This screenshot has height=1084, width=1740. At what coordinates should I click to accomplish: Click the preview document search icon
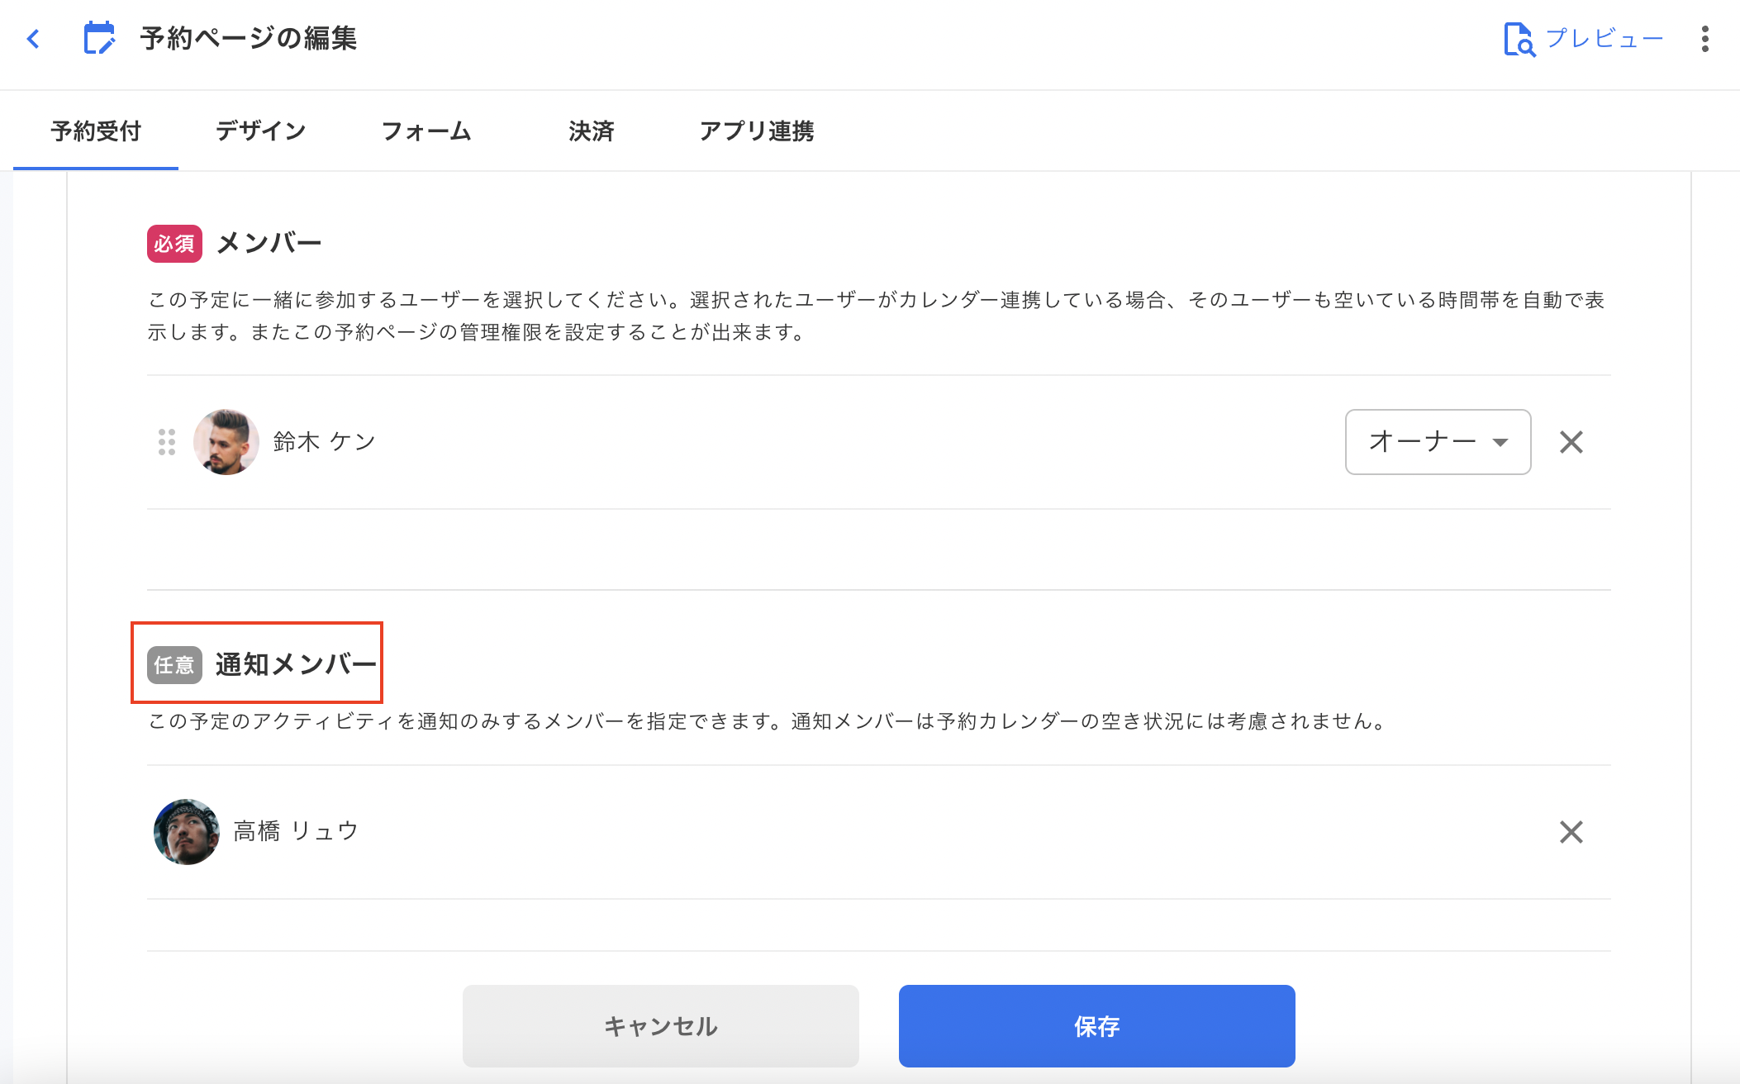pos(1519,39)
